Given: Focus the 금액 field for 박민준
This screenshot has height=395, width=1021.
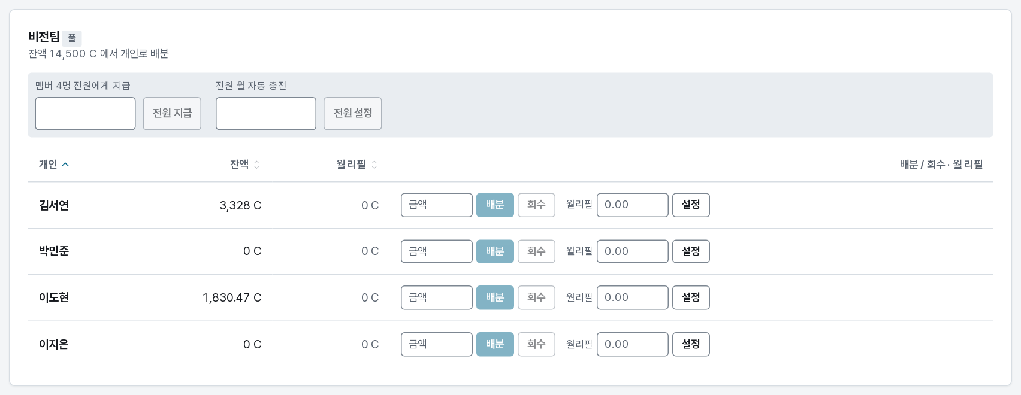Looking at the screenshot, I should point(437,251).
